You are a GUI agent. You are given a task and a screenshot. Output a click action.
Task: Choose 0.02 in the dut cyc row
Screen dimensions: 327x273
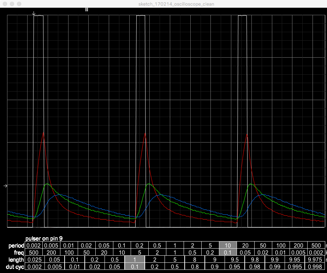pos(95,267)
